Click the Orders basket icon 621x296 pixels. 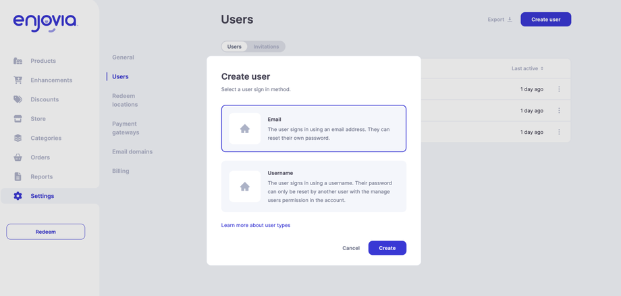[18, 157]
